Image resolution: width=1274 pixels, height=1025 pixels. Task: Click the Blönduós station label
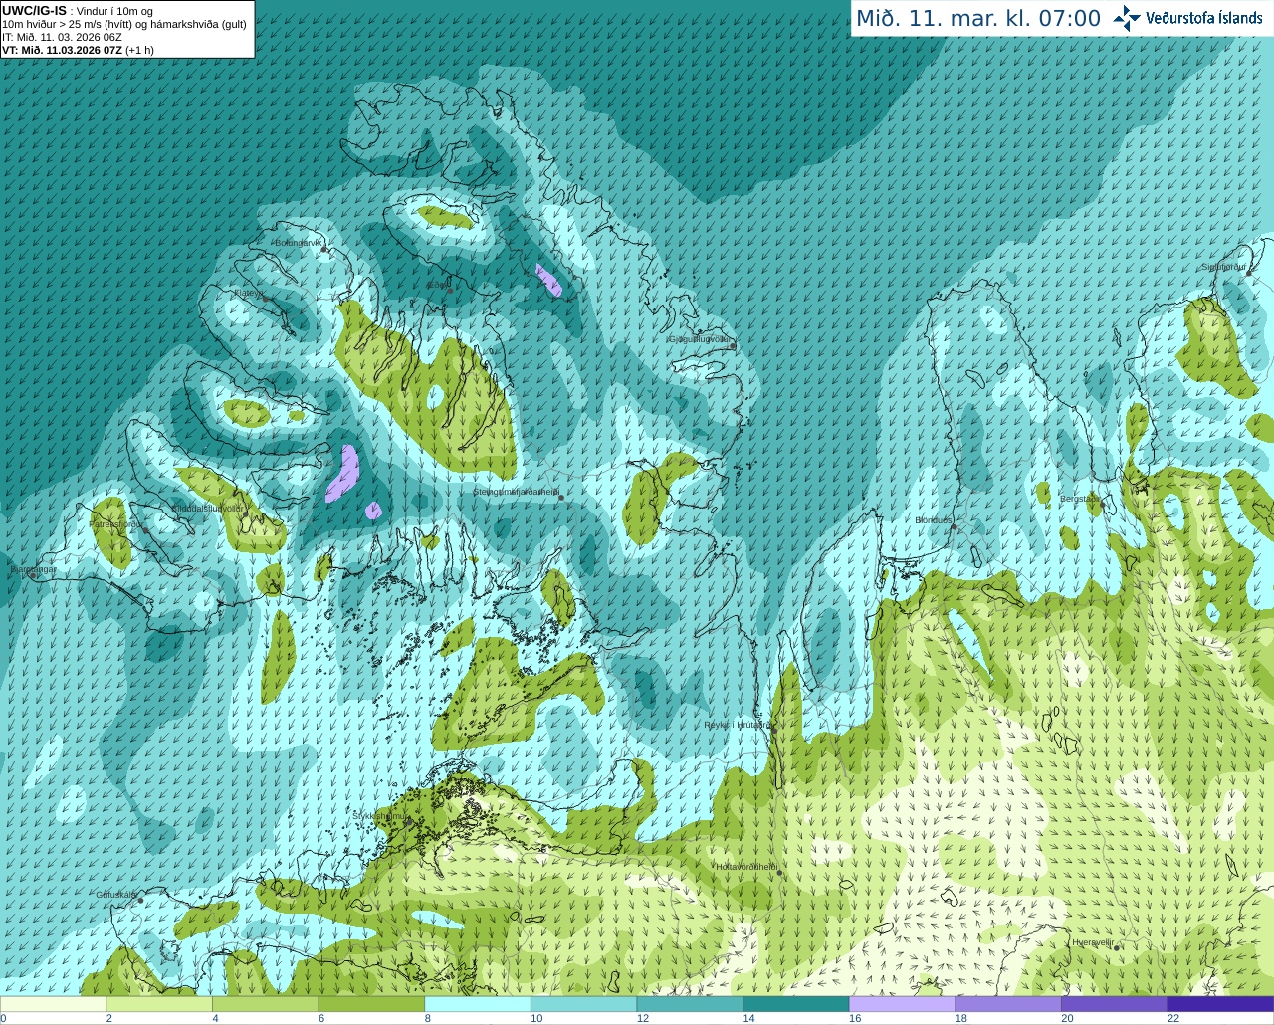934,520
